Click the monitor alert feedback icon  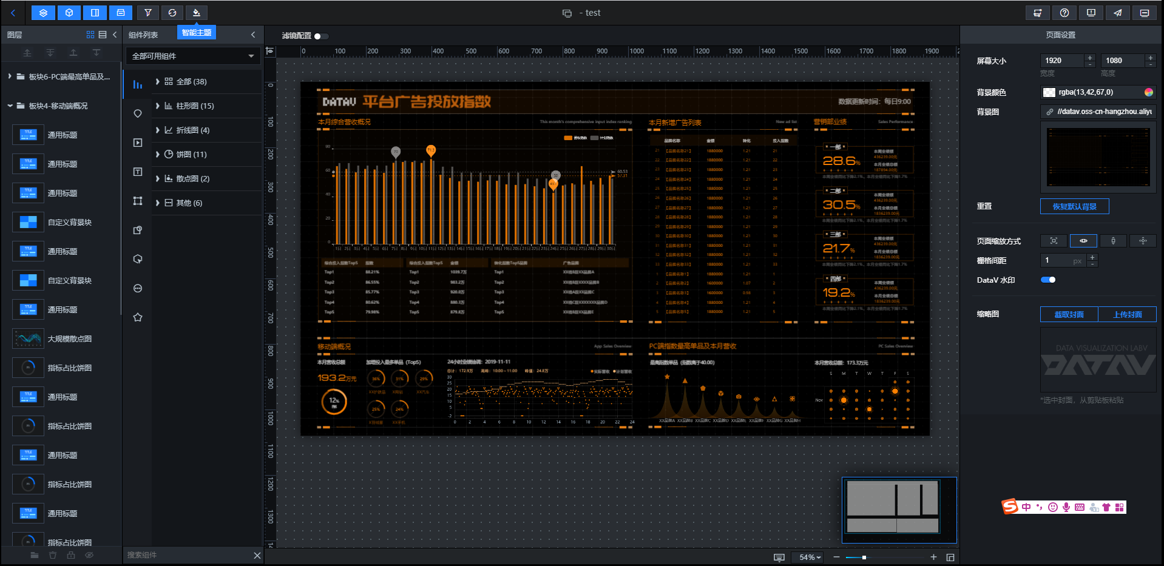[1091, 13]
